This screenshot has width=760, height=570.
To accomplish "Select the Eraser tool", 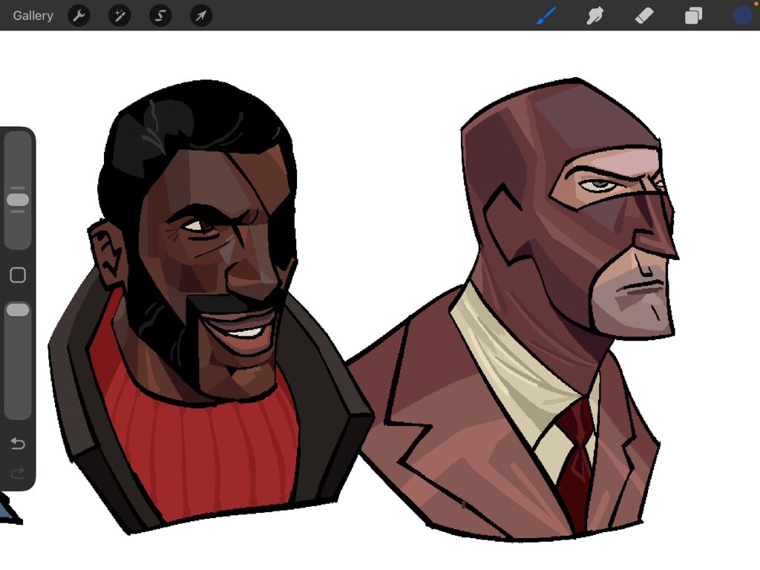I will point(644,16).
